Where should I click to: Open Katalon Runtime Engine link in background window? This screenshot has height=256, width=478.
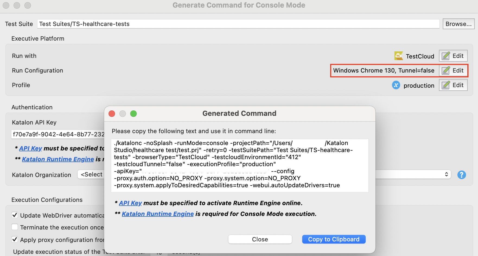58,159
